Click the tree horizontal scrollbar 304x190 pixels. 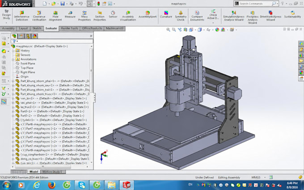click(43, 167)
